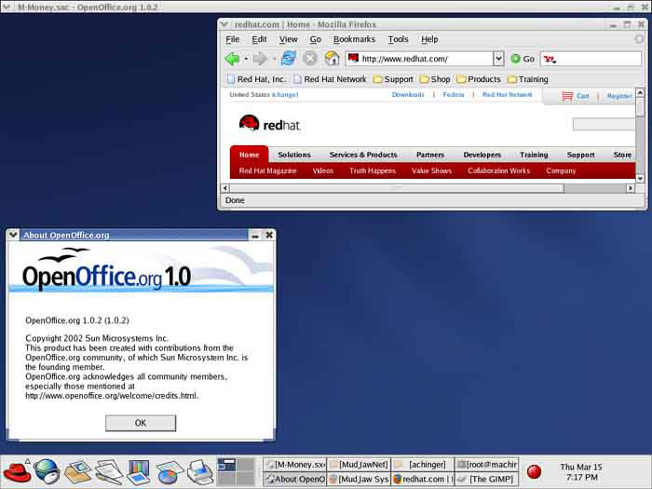Open the View menu in Firefox
Viewport: 652px width, 489px height.
point(288,39)
